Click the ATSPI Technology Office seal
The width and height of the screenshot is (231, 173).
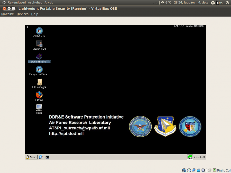pyautogui.click(x=190, y=126)
